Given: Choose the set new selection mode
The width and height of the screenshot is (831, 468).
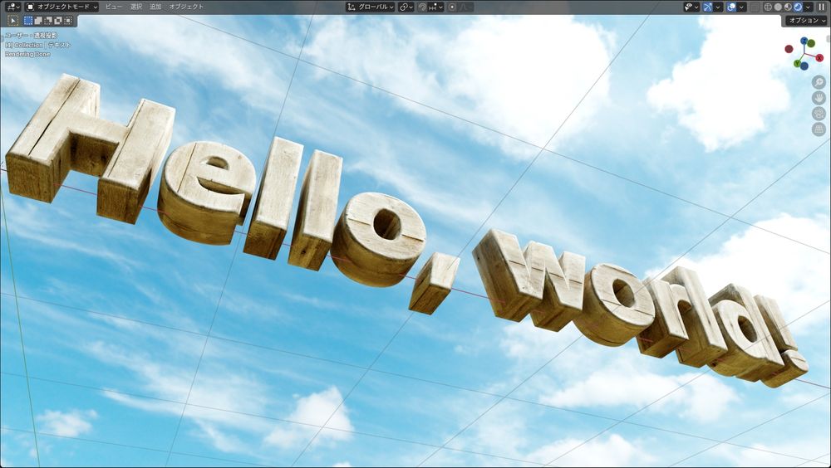Looking at the screenshot, I should pos(28,21).
